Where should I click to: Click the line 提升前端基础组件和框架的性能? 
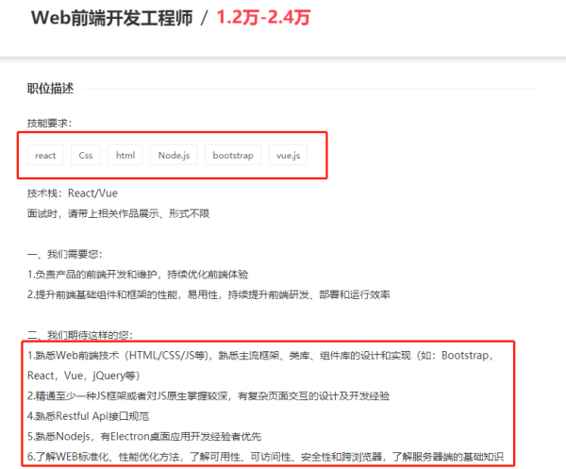(208, 294)
